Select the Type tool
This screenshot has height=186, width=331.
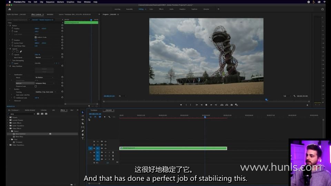point(83,138)
